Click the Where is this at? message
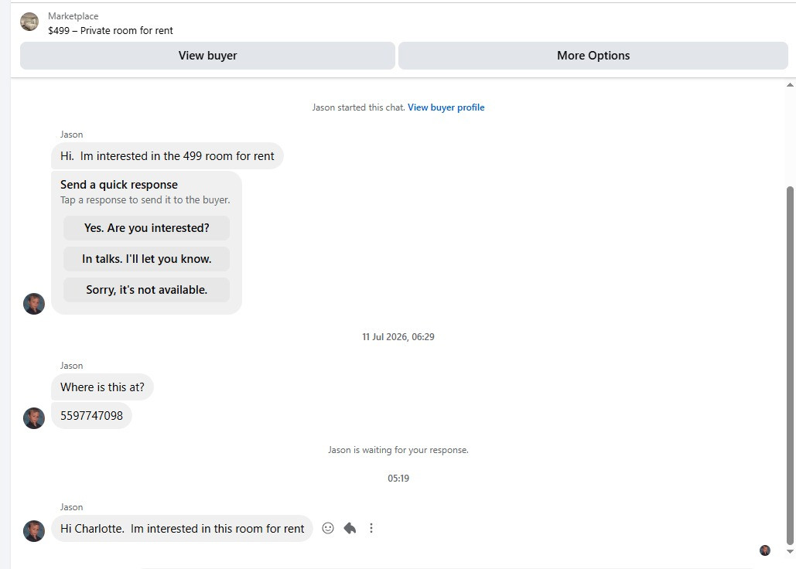796x569 pixels. point(102,387)
